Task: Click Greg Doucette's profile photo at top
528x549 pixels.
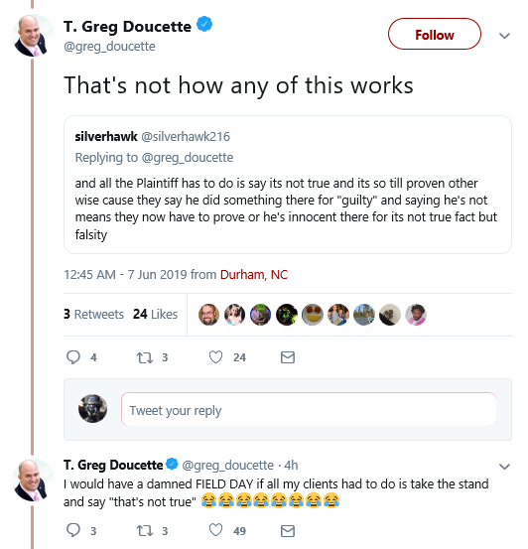Action: pyautogui.click(x=33, y=36)
